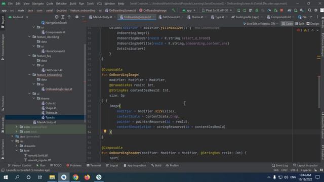Collapse the feature_faq folder

point(29,56)
